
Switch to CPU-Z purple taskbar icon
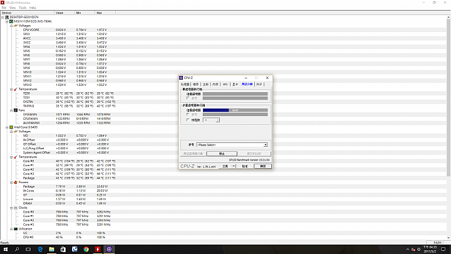point(109,250)
